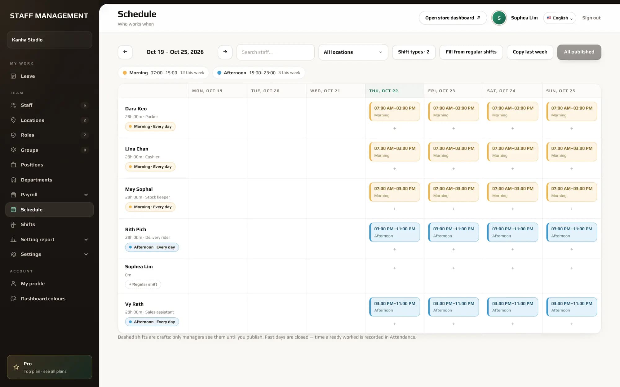620x387 pixels.
Task: Toggle the Afternoon shift type filter chip
Action: pos(259,73)
